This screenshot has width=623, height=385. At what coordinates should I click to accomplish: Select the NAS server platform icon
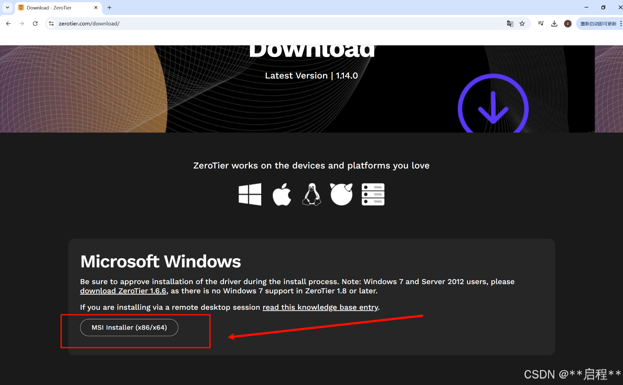tap(373, 194)
